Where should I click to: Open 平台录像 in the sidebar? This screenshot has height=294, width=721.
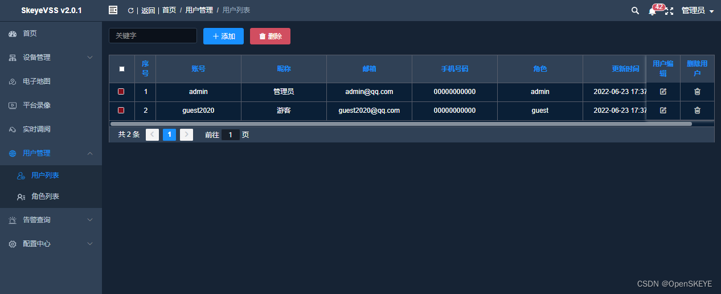[x=51, y=105]
